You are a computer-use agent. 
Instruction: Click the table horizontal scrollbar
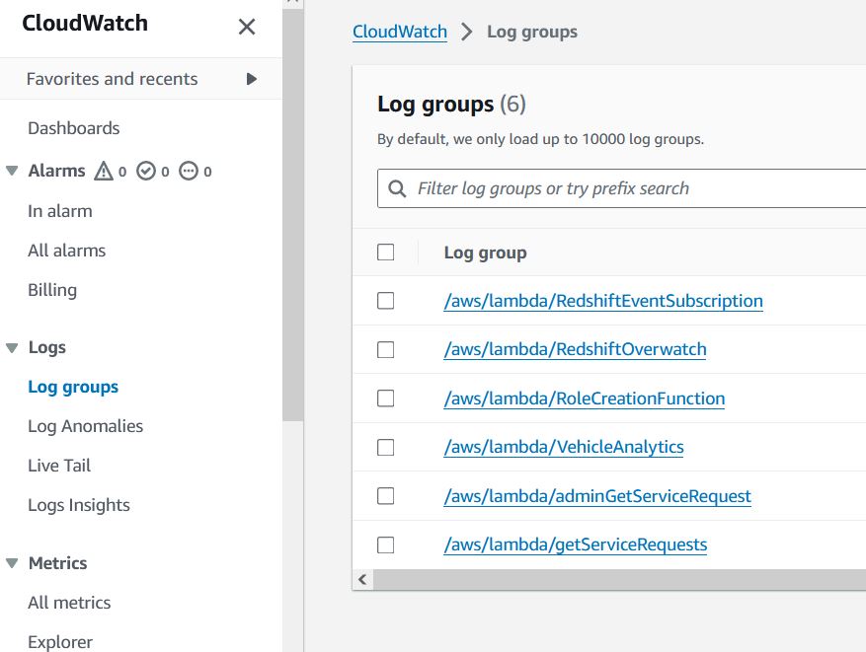(x=619, y=579)
